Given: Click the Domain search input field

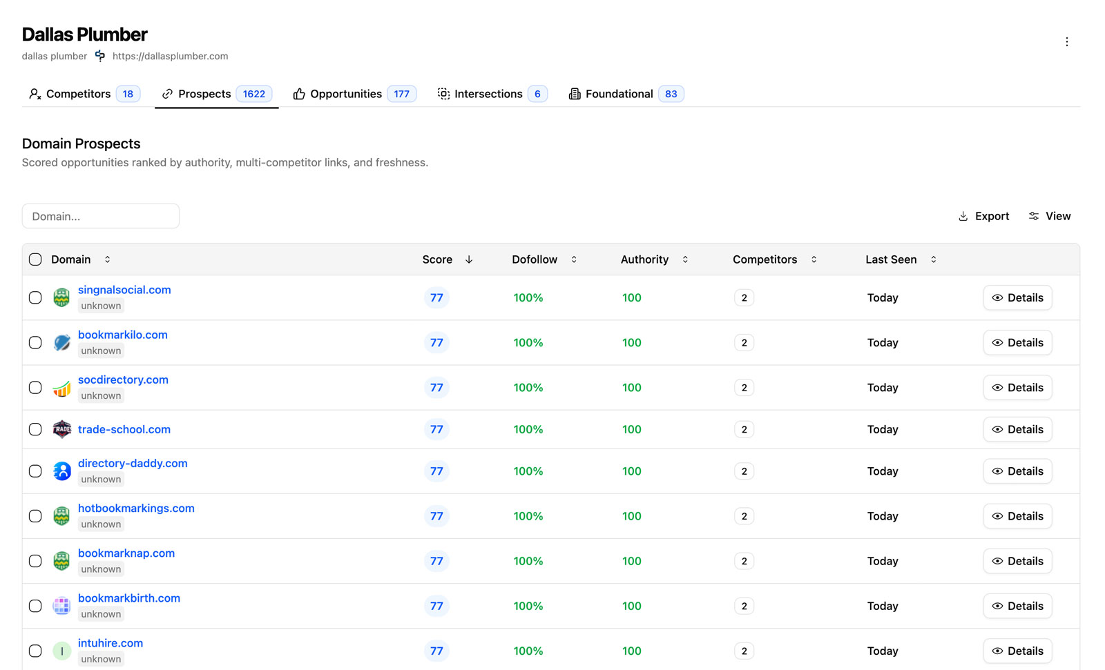Looking at the screenshot, I should [100, 216].
